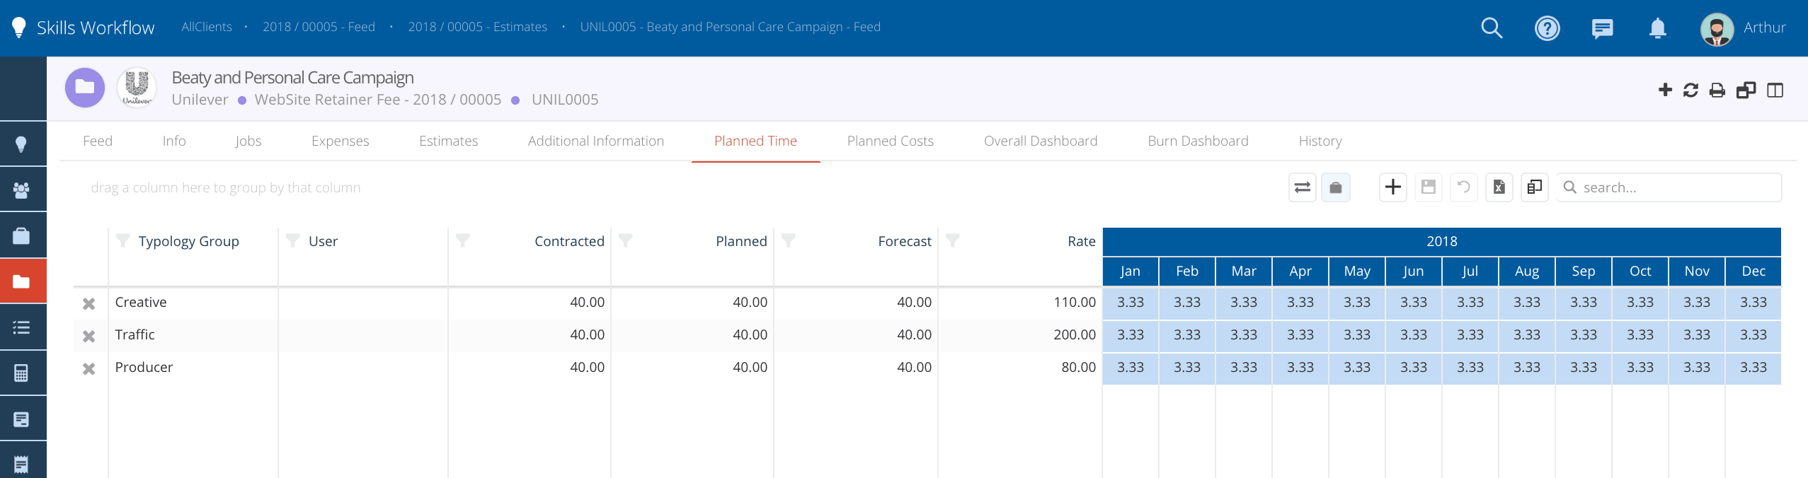The image size is (1808, 478).
Task: Open the help question mark icon
Action: pyautogui.click(x=1547, y=28)
